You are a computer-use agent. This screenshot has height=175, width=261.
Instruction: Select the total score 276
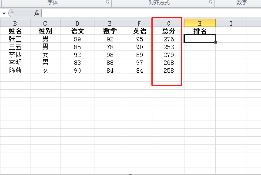coord(168,39)
